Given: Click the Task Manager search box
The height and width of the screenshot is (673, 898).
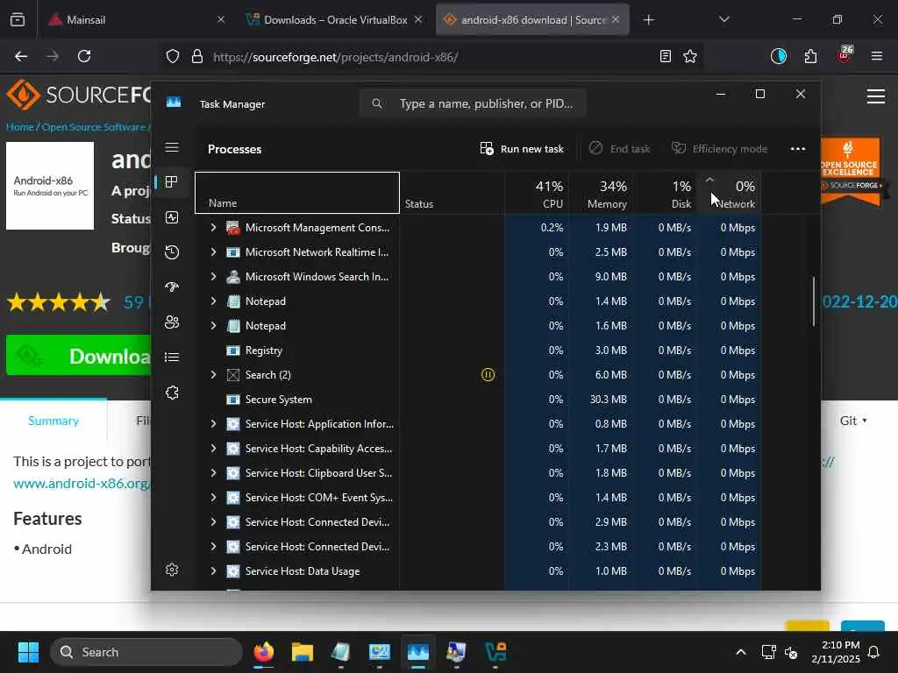Looking at the screenshot, I should [473, 103].
